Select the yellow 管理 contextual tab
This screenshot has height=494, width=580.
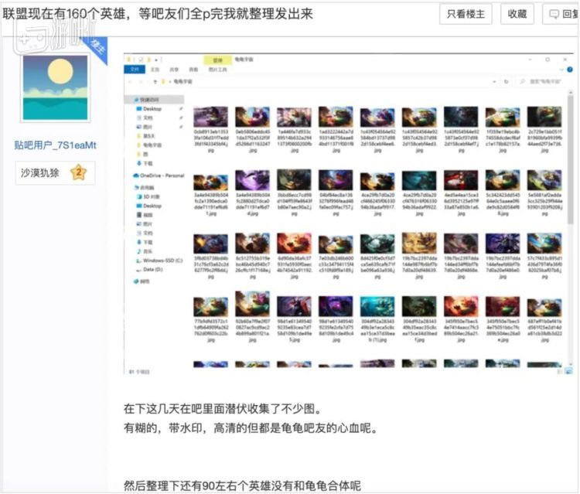click(x=217, y=60)
